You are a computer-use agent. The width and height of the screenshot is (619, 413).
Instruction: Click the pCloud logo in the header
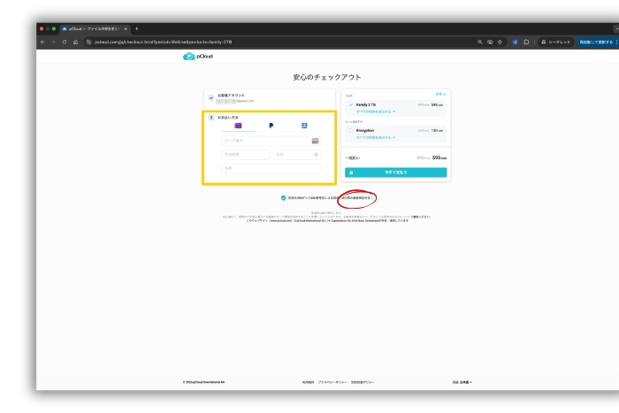click(x=198, y=57)
